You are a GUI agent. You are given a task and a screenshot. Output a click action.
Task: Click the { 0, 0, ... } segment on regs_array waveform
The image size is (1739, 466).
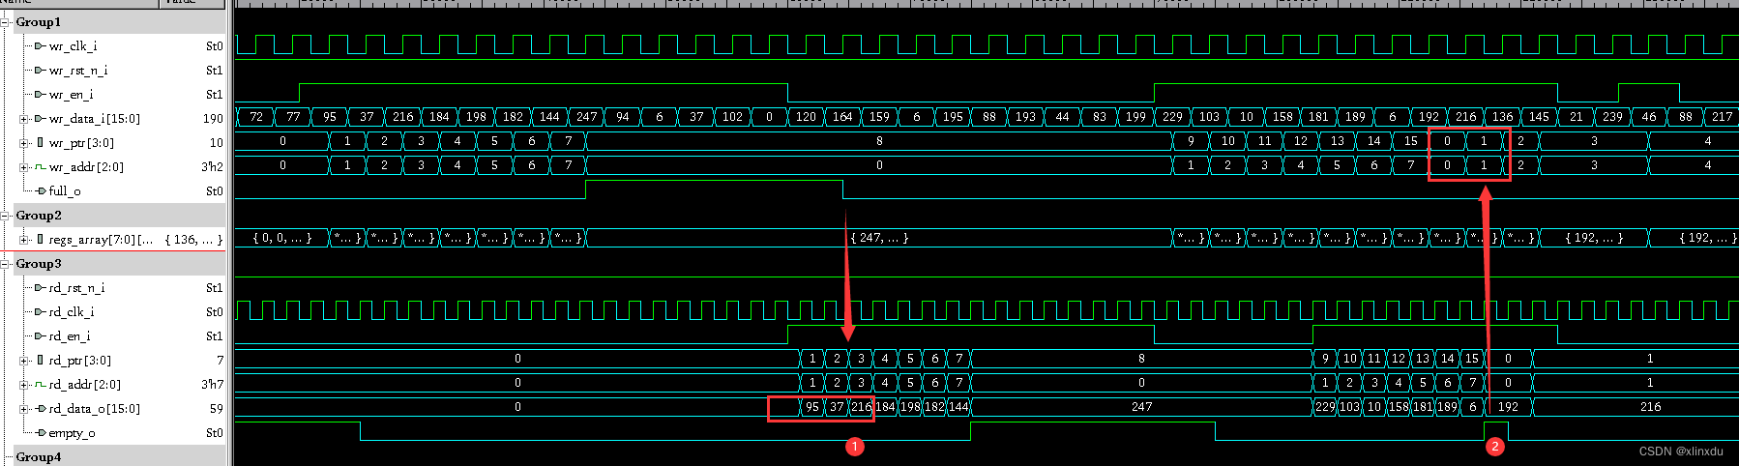[x=282, y=237]
